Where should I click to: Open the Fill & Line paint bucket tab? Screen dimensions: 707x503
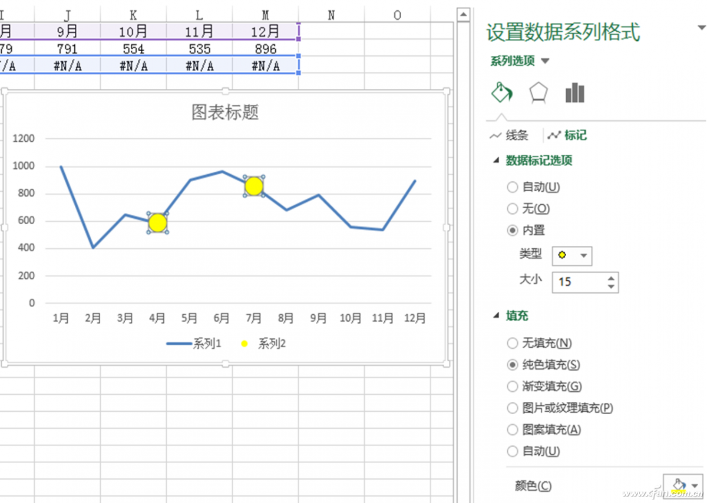pyautogui.click(x=501, y=93)
